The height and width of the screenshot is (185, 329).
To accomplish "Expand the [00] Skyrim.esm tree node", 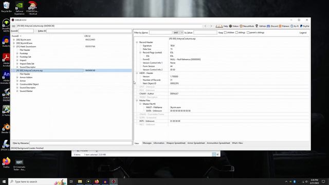I will [x=14, y=40].
